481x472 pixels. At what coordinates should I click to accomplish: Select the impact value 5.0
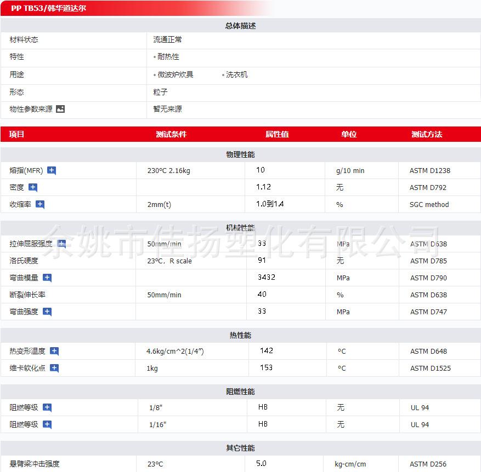[x=261, y=463]
